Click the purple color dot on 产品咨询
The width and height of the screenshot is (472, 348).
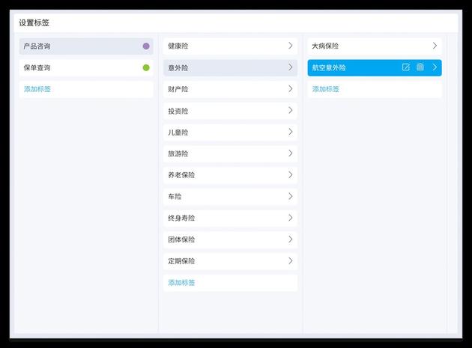tap(146, 46)
